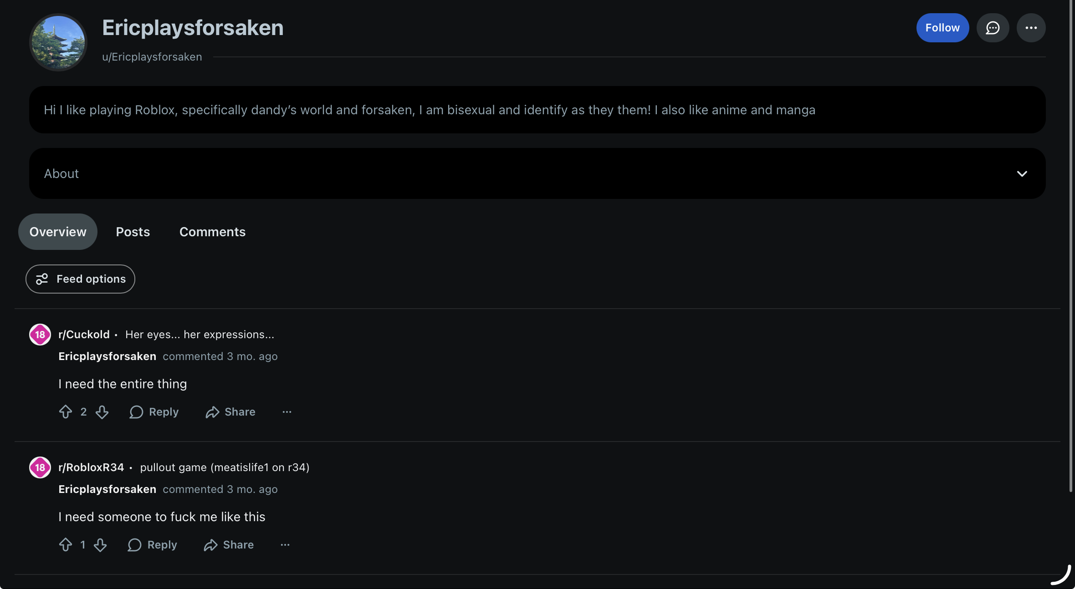Click the page's vertical scrollbar

1071,246
